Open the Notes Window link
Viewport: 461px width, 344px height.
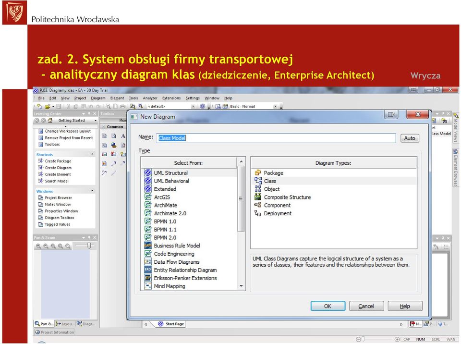58,204
